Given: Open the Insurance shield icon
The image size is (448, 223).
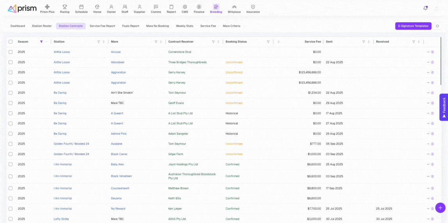Looking at the screenshot, I should [x=253, y=7].
